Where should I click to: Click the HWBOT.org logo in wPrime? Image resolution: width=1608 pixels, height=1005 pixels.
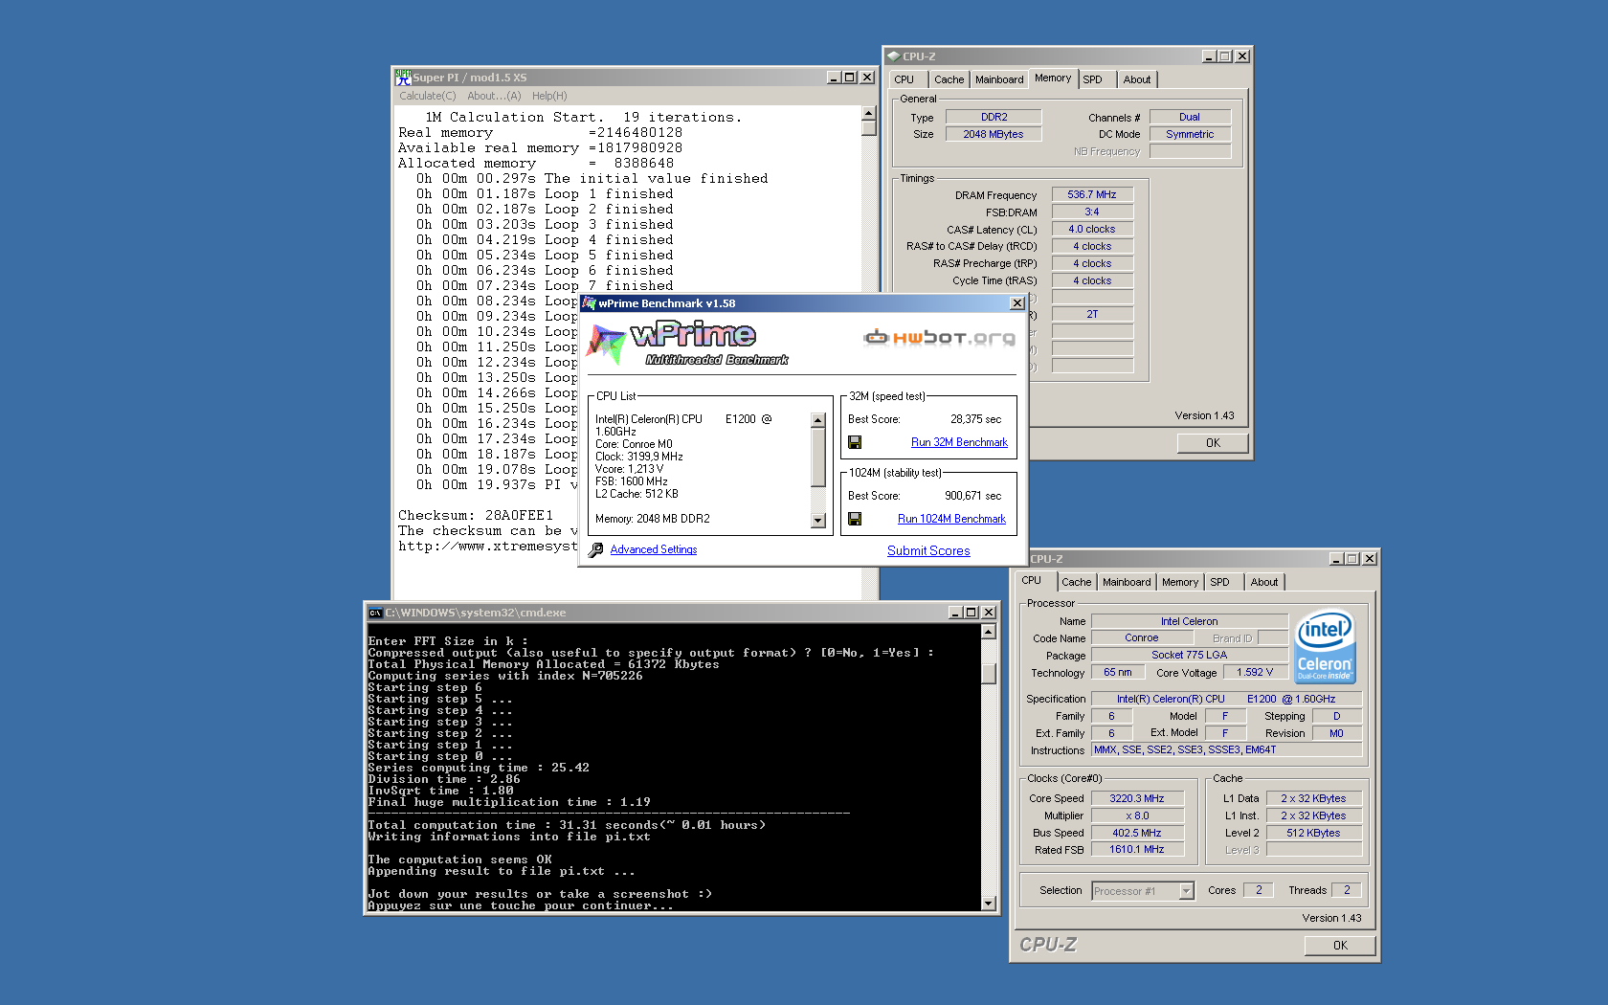click(939, 337)
